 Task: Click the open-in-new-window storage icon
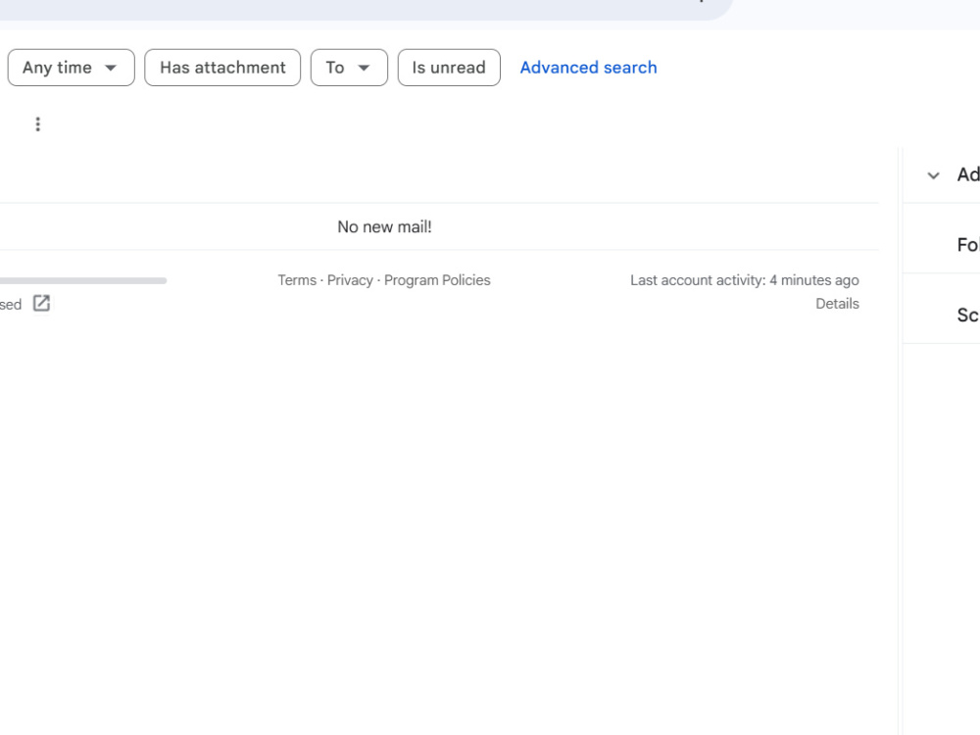(41, 304)
